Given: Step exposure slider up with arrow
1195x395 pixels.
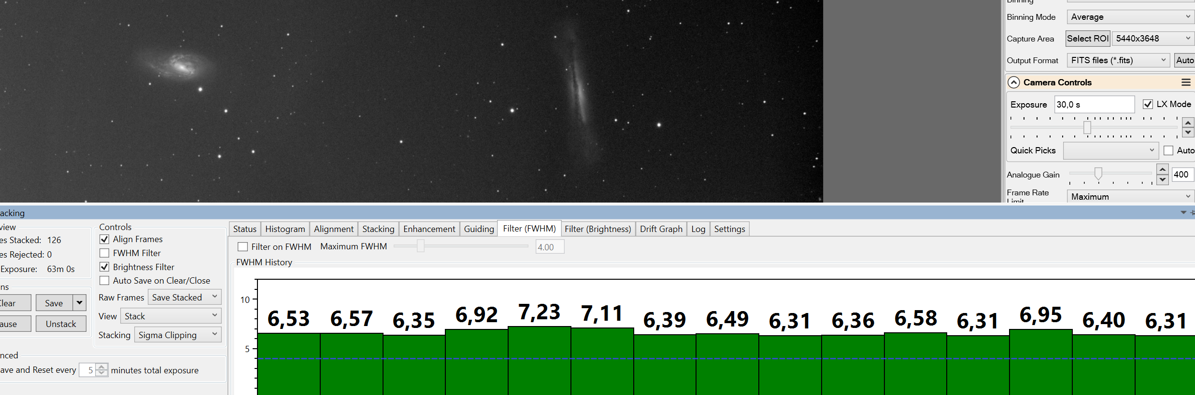Looking at the screenshot, I should [x=1188, y=123].
